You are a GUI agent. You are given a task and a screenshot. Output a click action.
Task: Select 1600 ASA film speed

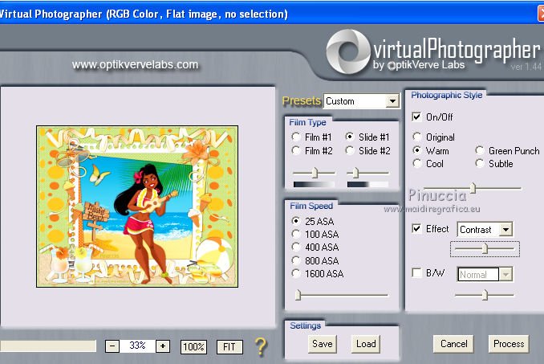click(296, 273)
